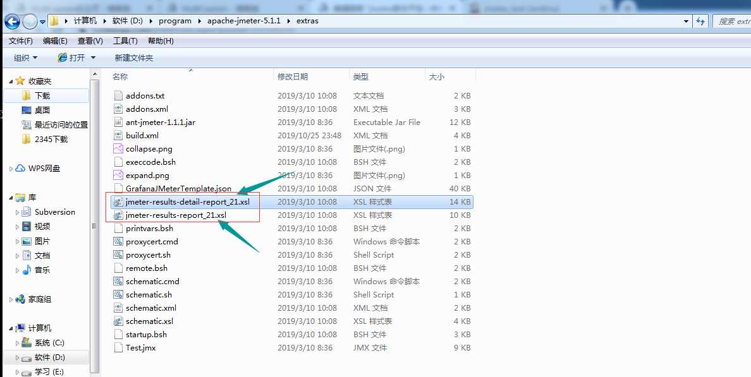Select build.xml file icon
The width and height of the screenshot is (751, 377).
118,135
